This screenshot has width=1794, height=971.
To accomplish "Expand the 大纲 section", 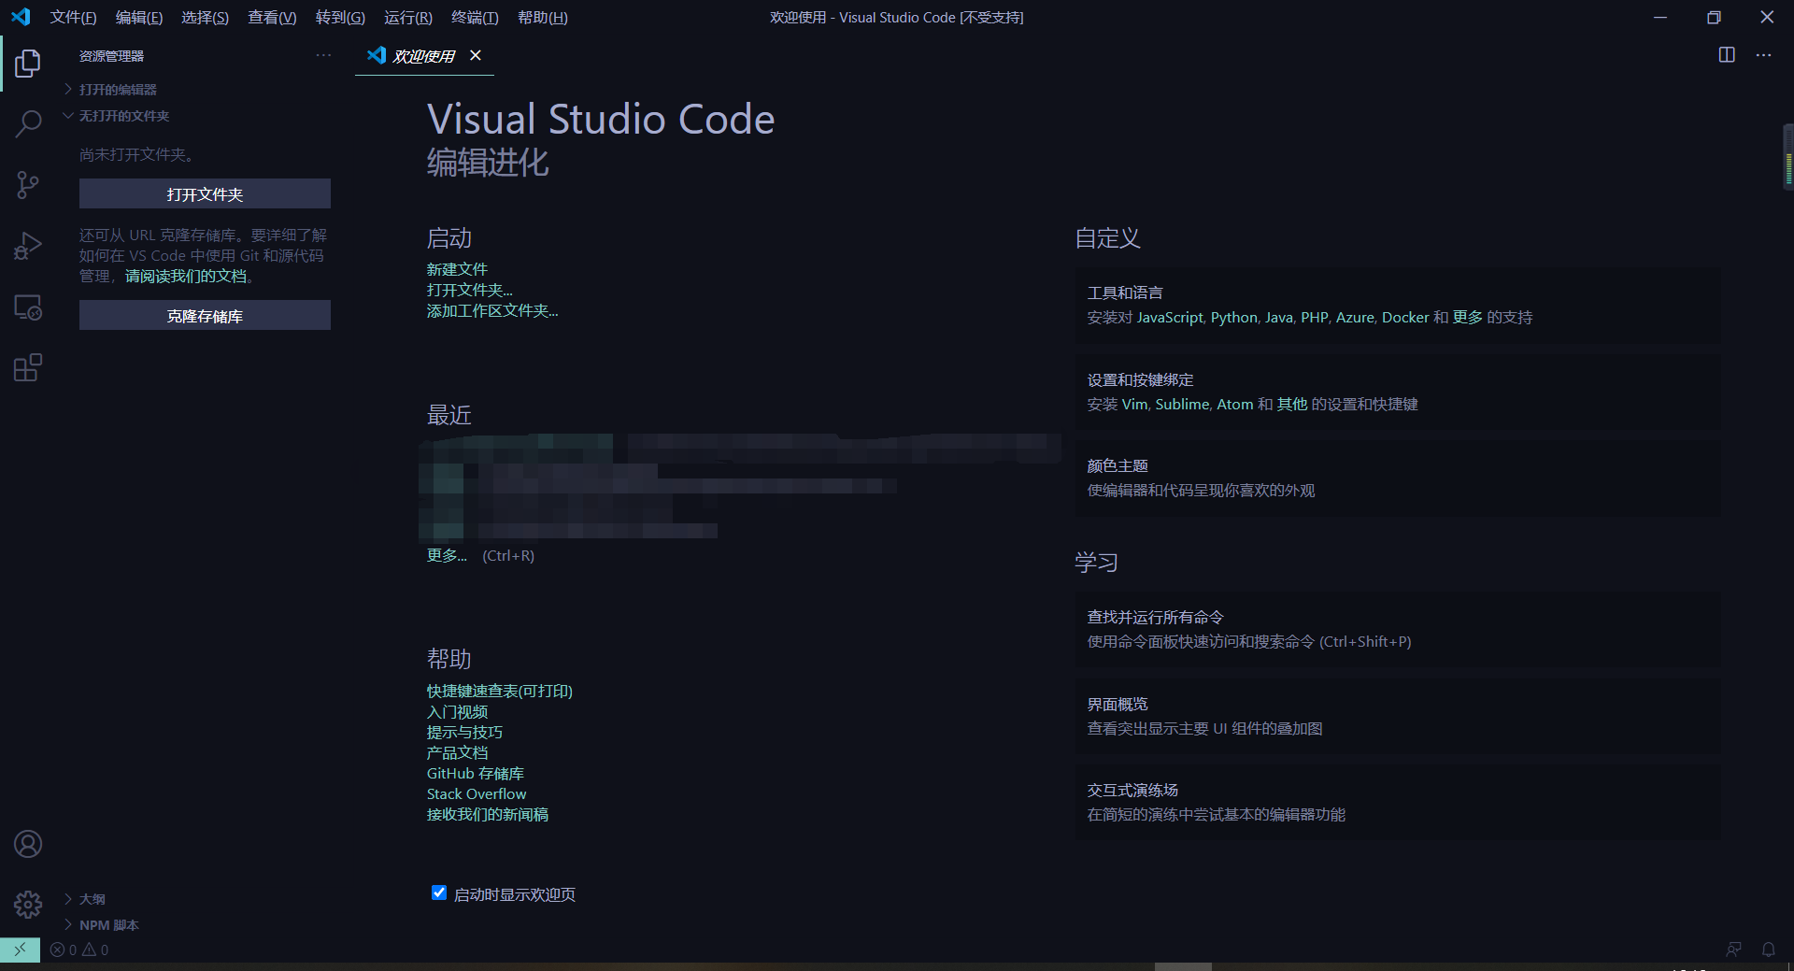I will click(x=93, y=898).
